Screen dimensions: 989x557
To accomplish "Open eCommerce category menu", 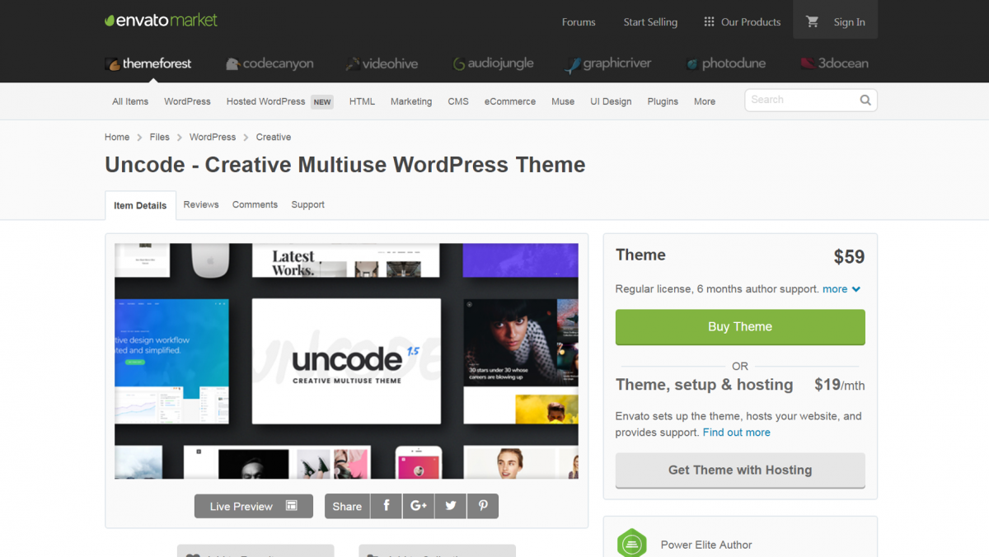I will pos(510,101).
